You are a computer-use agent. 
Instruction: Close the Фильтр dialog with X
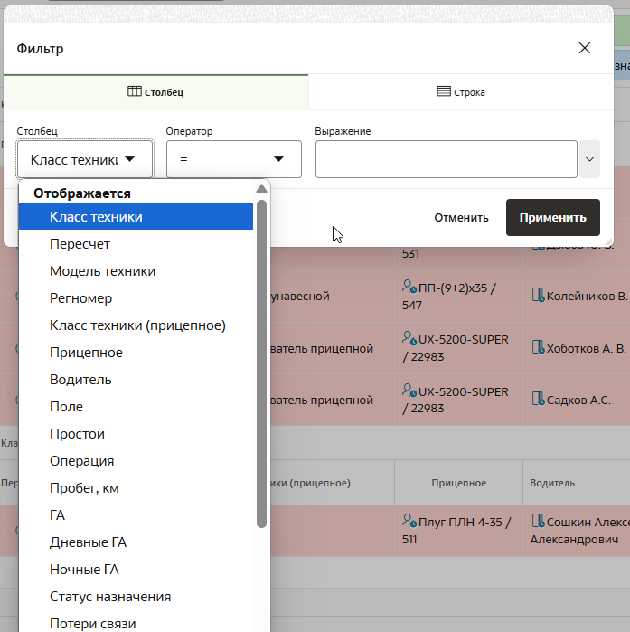585,48
